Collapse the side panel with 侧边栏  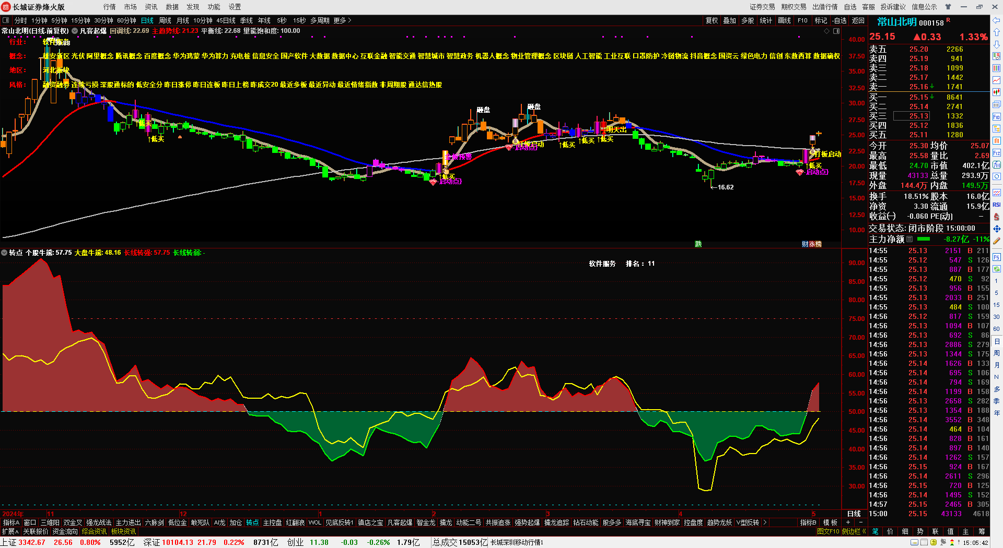coord(854,531)
